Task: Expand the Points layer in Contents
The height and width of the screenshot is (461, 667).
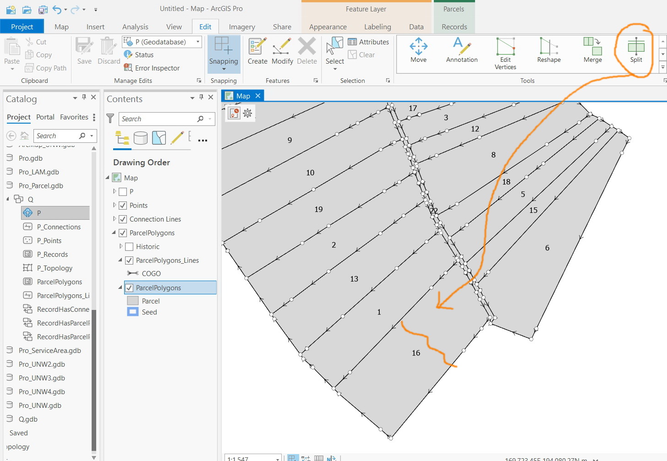Action: point(115,205)
